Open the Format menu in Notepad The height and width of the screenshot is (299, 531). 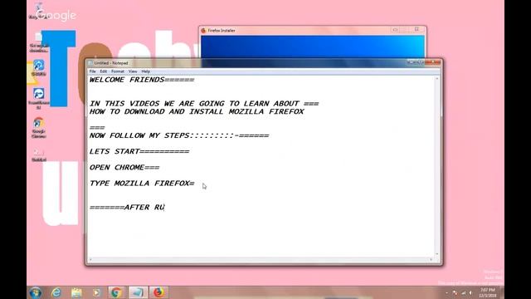pos(118,71)
